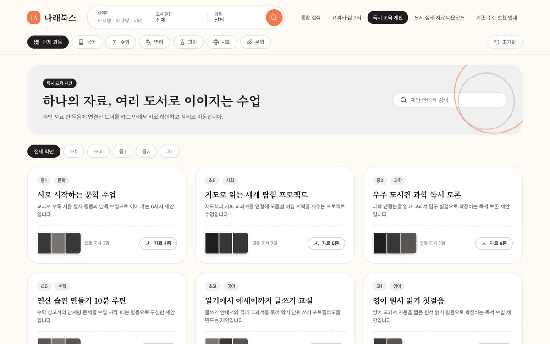Open 교과서·참고서 menu item
550x344 pixels.
(x=346, y=17)
